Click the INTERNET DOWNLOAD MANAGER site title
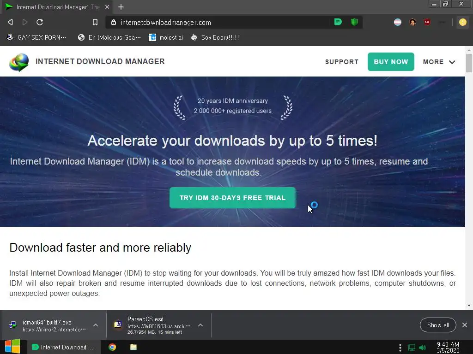Screen dimensions: 473x354 coord(100,61)
